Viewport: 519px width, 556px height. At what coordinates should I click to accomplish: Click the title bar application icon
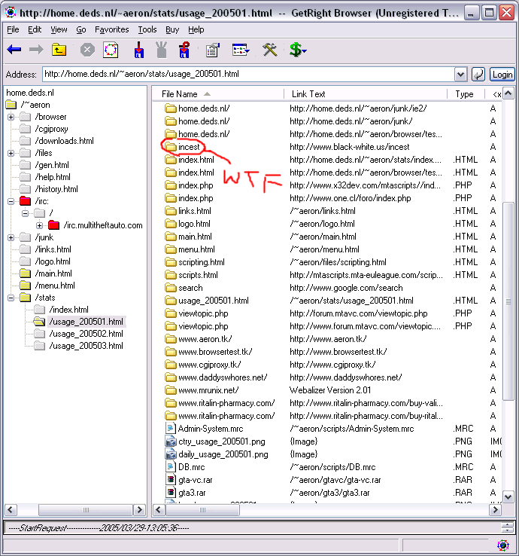point(11,12)
